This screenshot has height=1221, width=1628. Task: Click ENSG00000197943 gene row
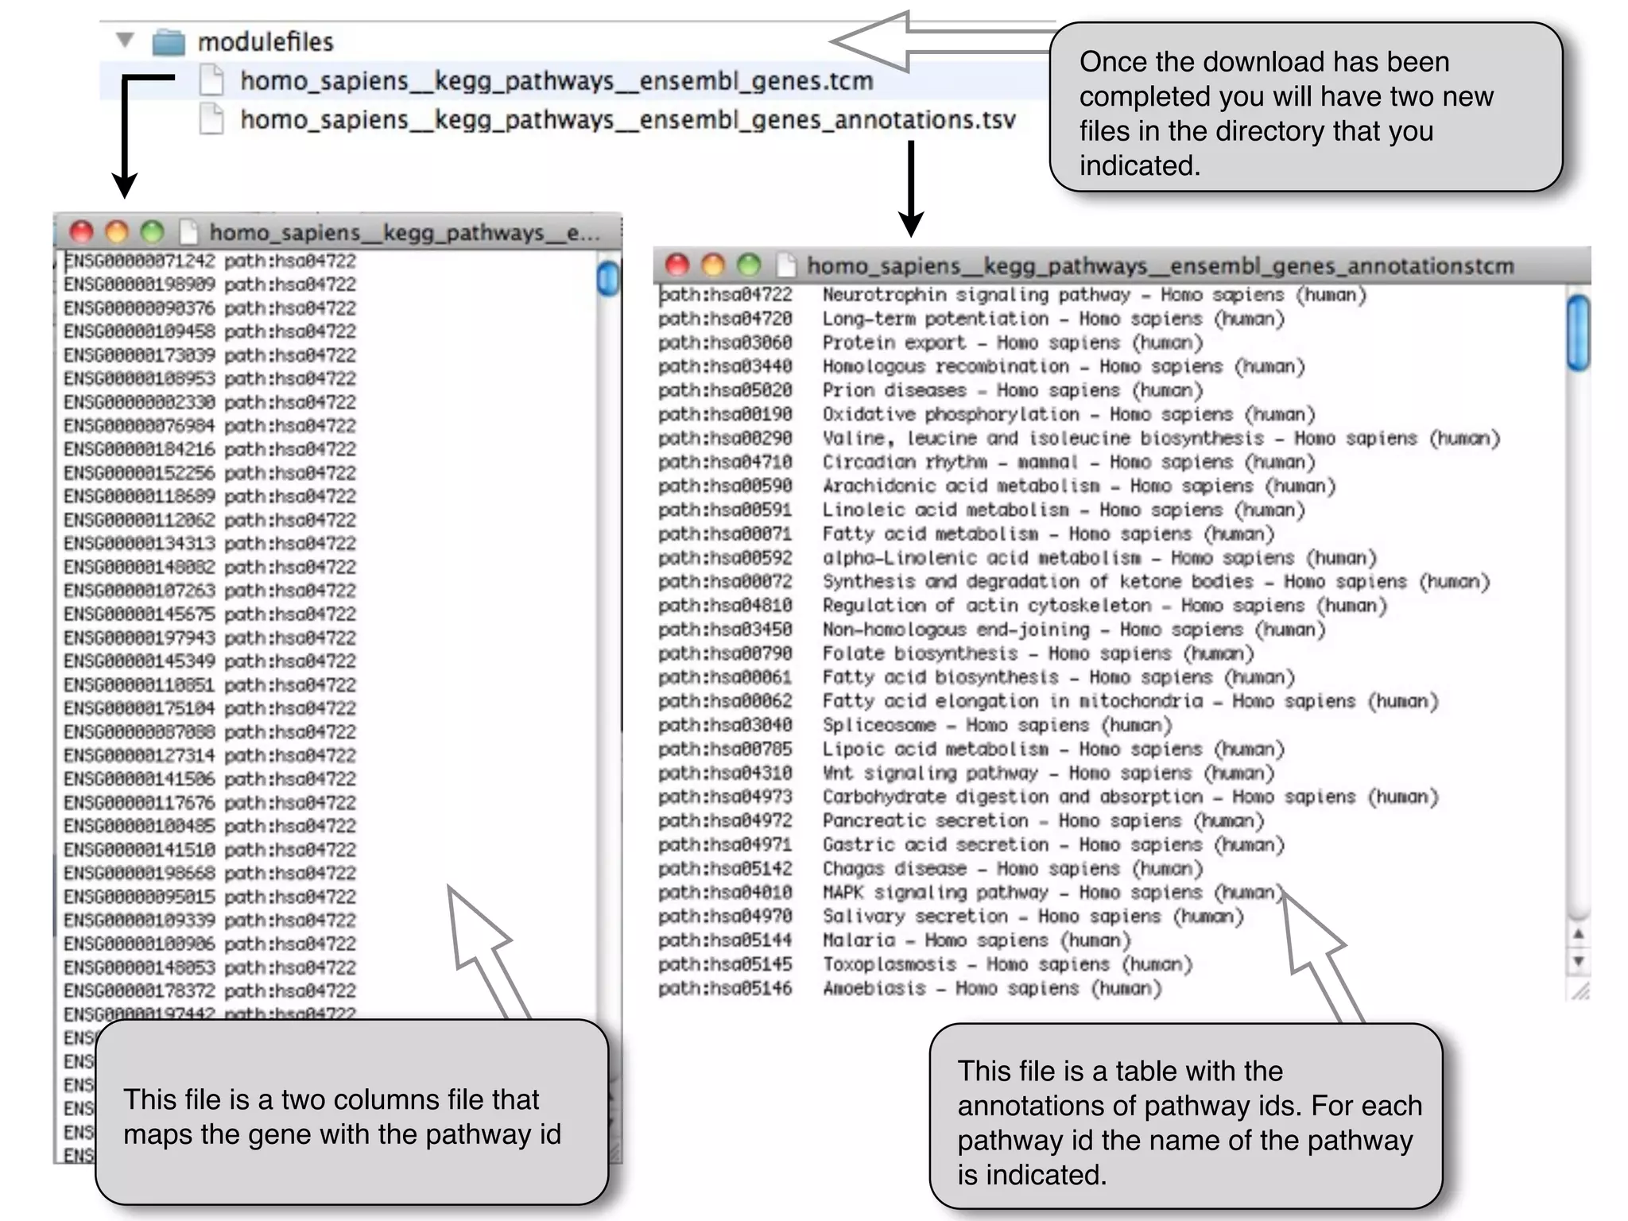point(210,638)
